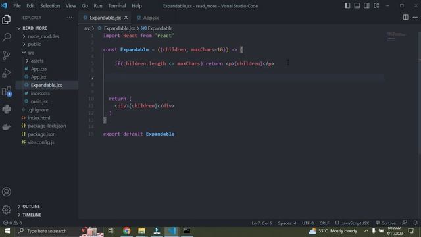Start Go Live server
Viewport: 421px width, 237px height.
click(385, 223)
